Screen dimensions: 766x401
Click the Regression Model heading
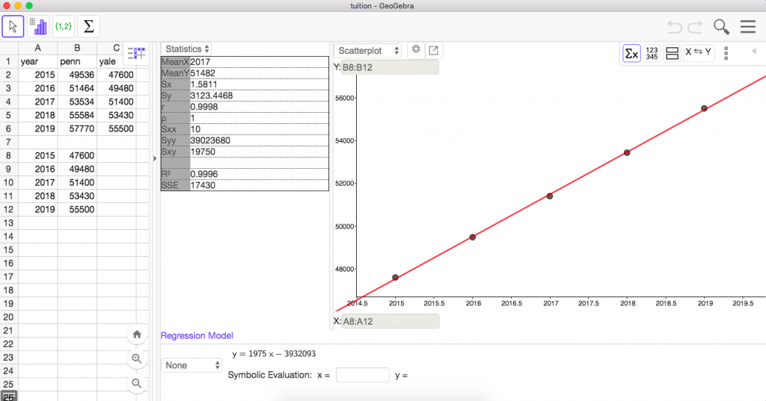[197, 335]
